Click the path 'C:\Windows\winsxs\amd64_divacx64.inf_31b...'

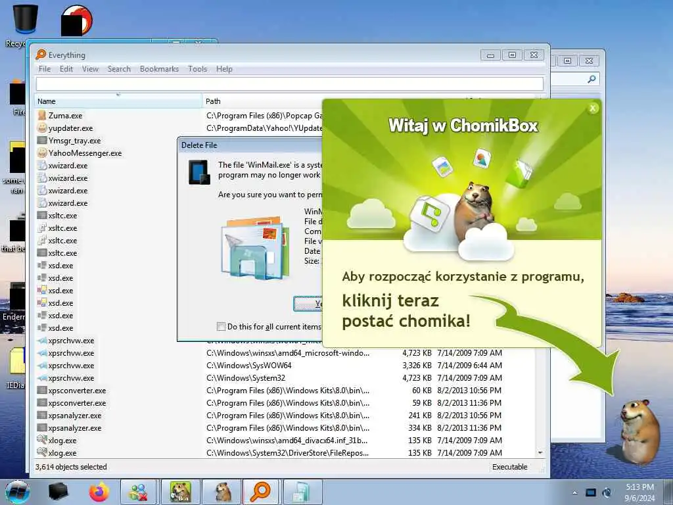[x=287, y=440]
